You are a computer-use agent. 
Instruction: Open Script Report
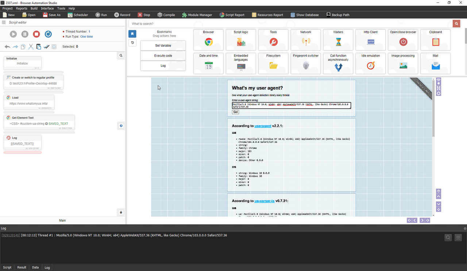(232, 15)
